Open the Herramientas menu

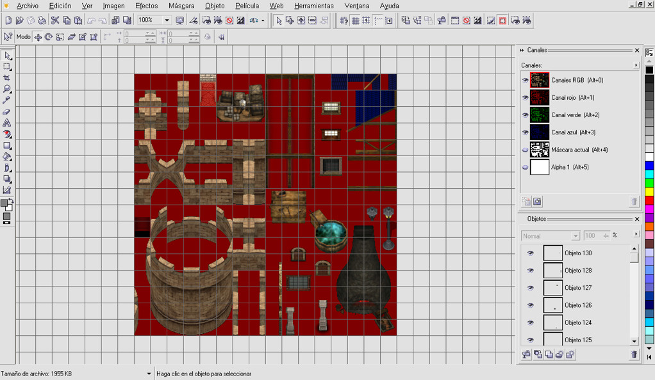click(313, 6)
